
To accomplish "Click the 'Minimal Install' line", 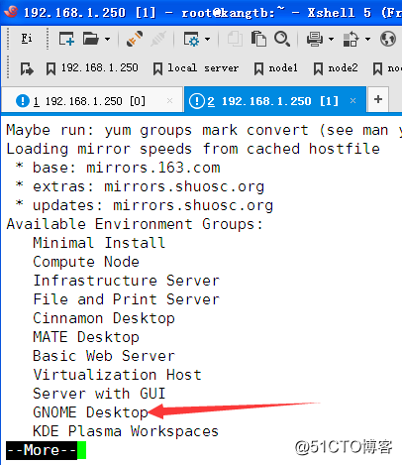I will 99,243.
